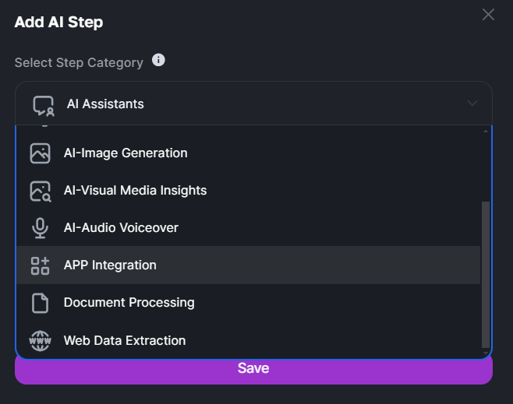Click the AI-Image Generation picture icon
Viewport: 513px width, 404px height.
coord(41,153)
